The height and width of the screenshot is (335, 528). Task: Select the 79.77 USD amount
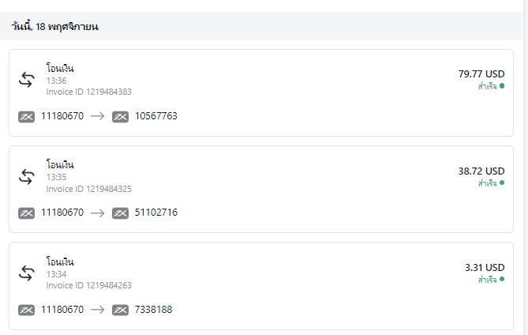click(481, 74)
